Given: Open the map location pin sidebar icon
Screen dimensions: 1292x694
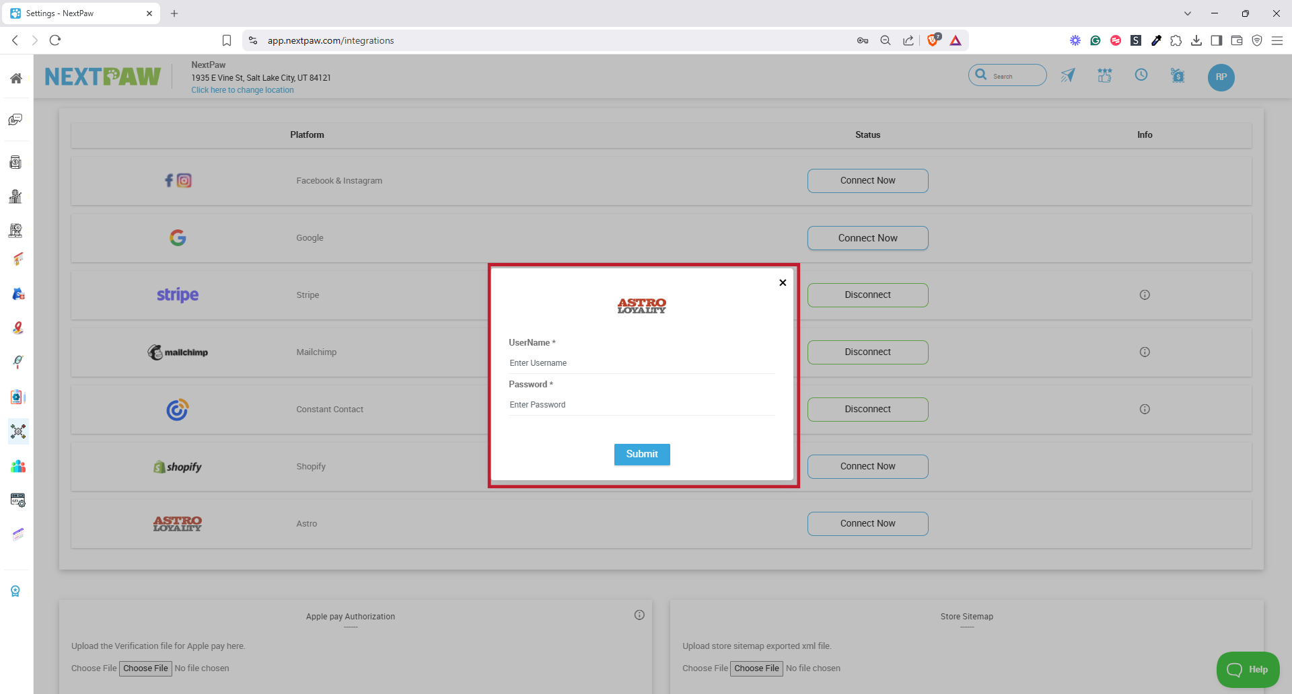Looking at the screenshot, I should click(x=17, y=328).
